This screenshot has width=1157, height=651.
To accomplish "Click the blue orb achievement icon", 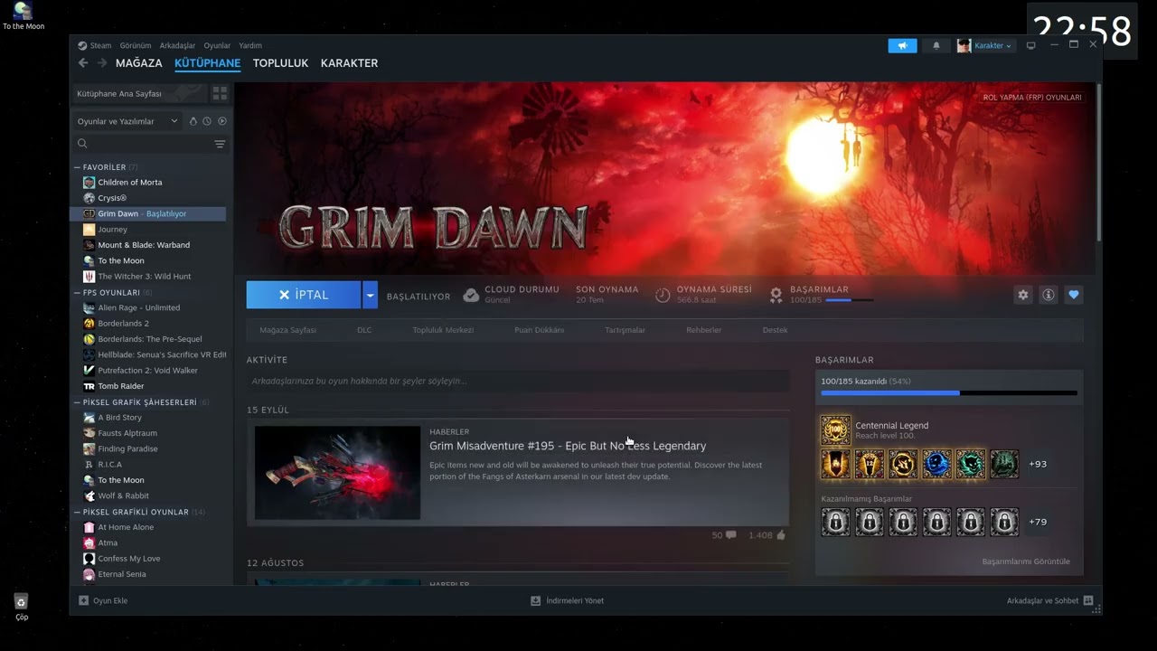I will [937, 464].
